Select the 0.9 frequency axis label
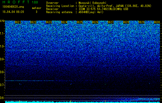162x103 pixels. tap(2, 59)
